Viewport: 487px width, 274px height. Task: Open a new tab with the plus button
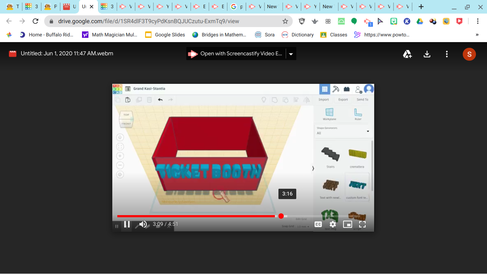(x=421, y=6)
